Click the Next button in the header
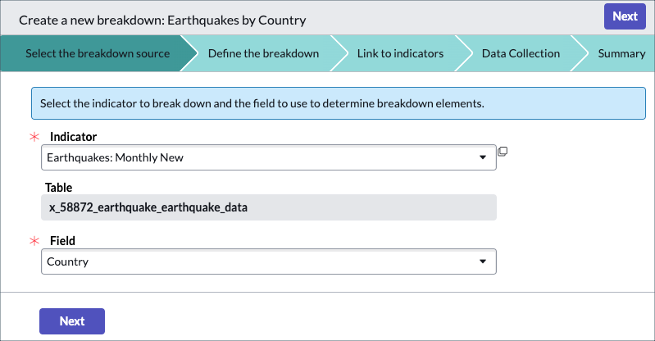Image resolution: width=655 pixels, height=341 pixels. [625, 16]
